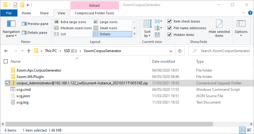Switch to List layout
Screen dimensions: 254x134
(x=60, y=34)
